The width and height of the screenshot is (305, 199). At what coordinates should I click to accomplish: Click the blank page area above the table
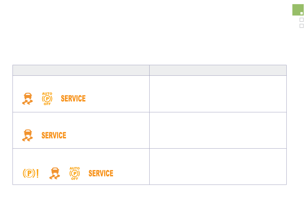pos(146,33)
